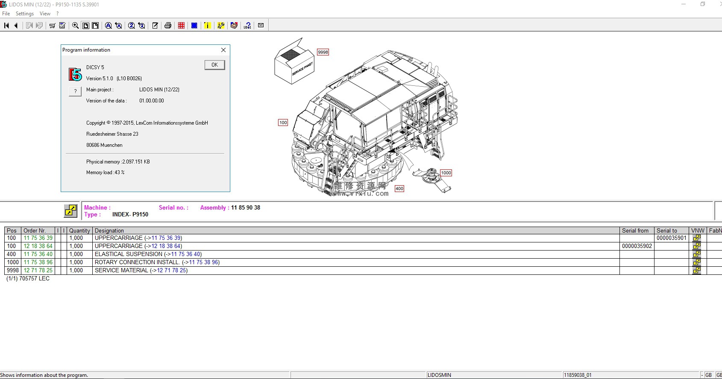Viewport: 722px width, 379px height.
Task: Click the wrench tools icon
Action: 221,26
